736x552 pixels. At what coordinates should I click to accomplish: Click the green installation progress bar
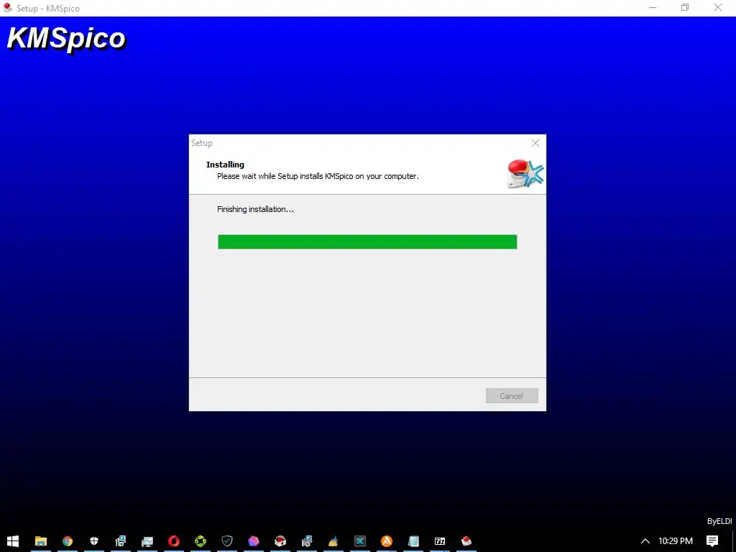(x=367, y=241)
